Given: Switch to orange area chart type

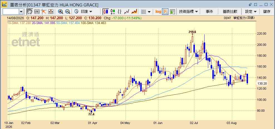Looking at the screenshot, I should [x=134, y=12].
